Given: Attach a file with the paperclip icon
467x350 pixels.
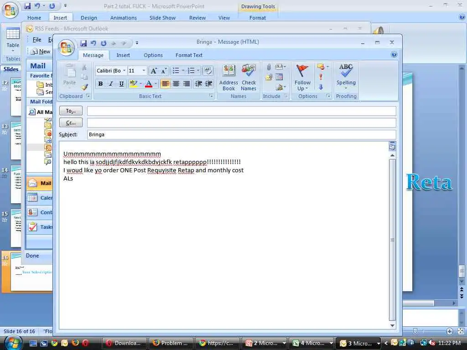Looking at the screenshot, I should coord(269,67).
